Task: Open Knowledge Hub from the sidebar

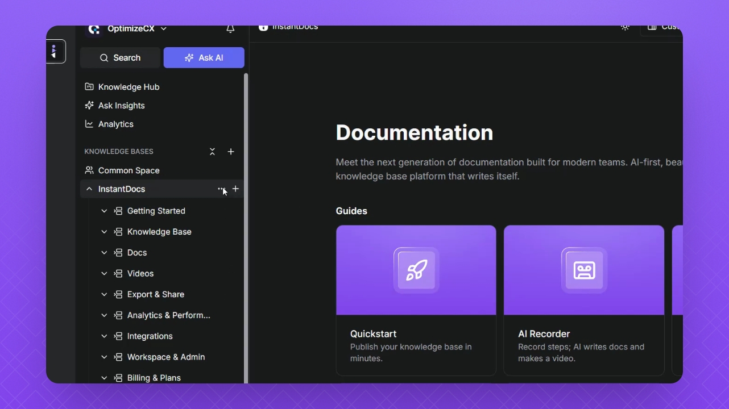Action: point(129,87)
